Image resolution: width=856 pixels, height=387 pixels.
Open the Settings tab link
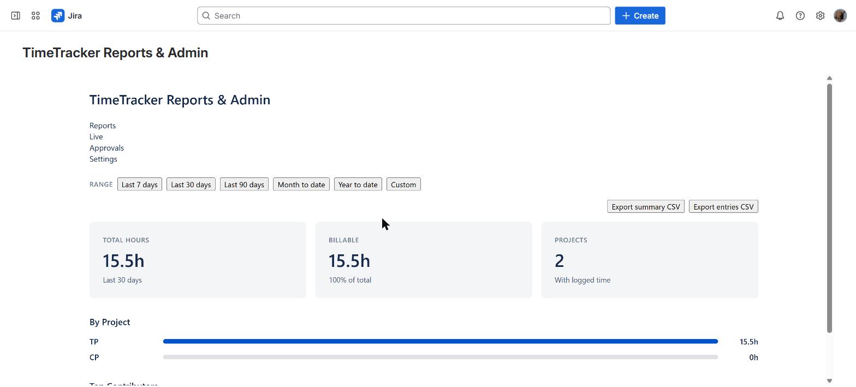click(103, 159)
